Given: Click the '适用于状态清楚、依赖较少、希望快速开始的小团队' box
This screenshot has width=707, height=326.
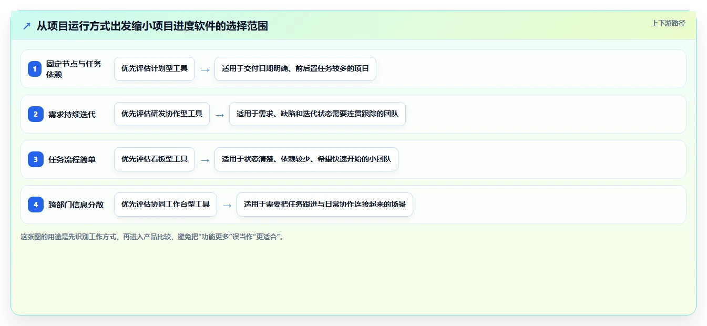Looking at the screenshot, I should pyautogui.click(x=306, y=159).
